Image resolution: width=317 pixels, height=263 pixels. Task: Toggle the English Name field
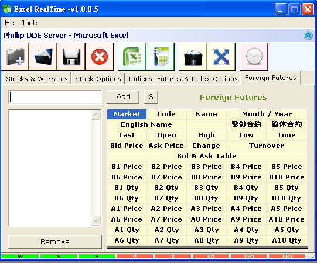[x=146, y=124]
